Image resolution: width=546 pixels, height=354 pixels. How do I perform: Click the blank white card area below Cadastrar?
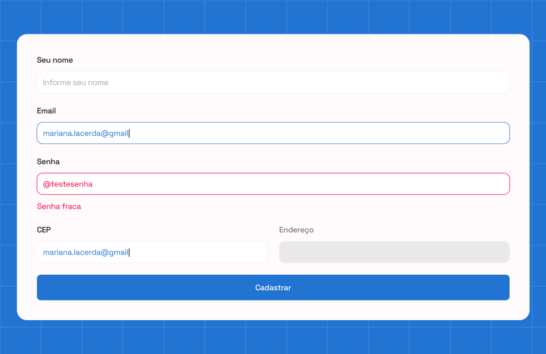(273, 310)
